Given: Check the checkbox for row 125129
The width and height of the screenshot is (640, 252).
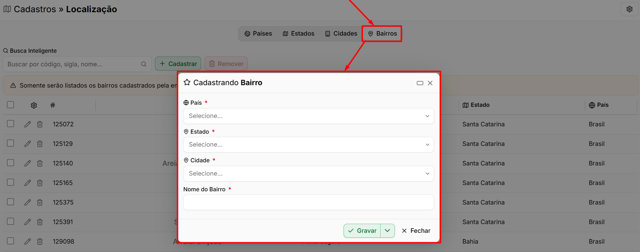Looking at the screenshot, I should pos(10,143).
